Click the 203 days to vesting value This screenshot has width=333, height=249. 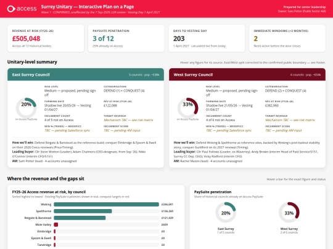tap(179, 39)
